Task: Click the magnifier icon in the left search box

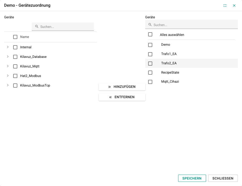Action: (37, 27)
